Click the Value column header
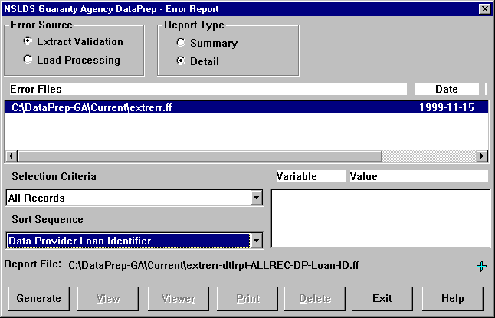The width and height of the screenshot is (495, 318). click(418, 176)
